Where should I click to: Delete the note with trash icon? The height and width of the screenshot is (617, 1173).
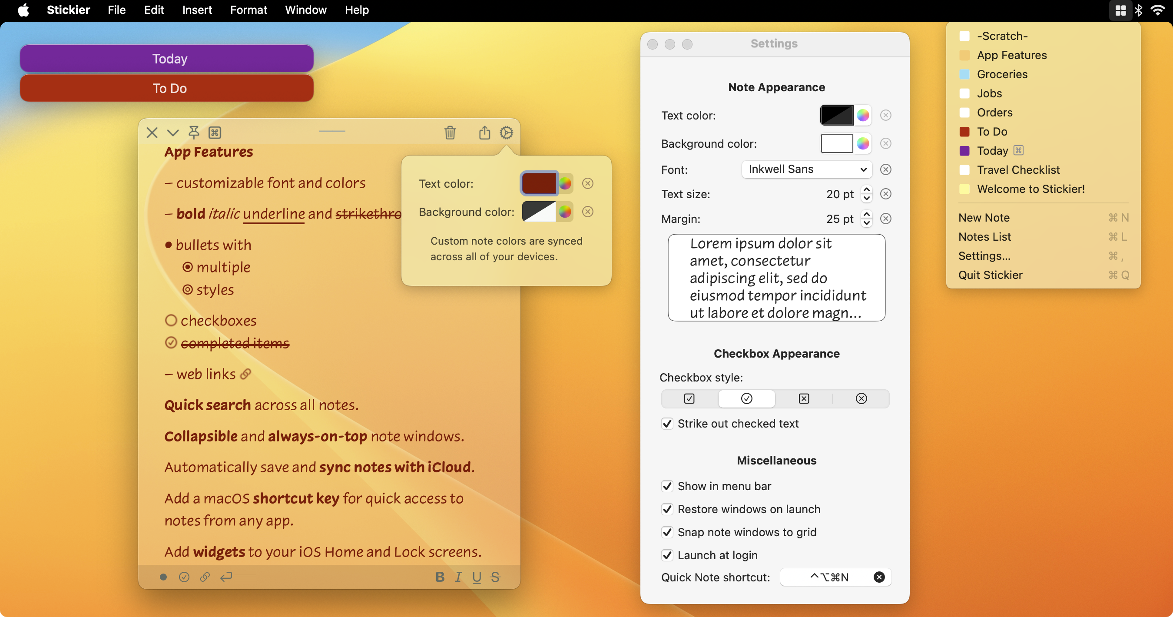450,133
